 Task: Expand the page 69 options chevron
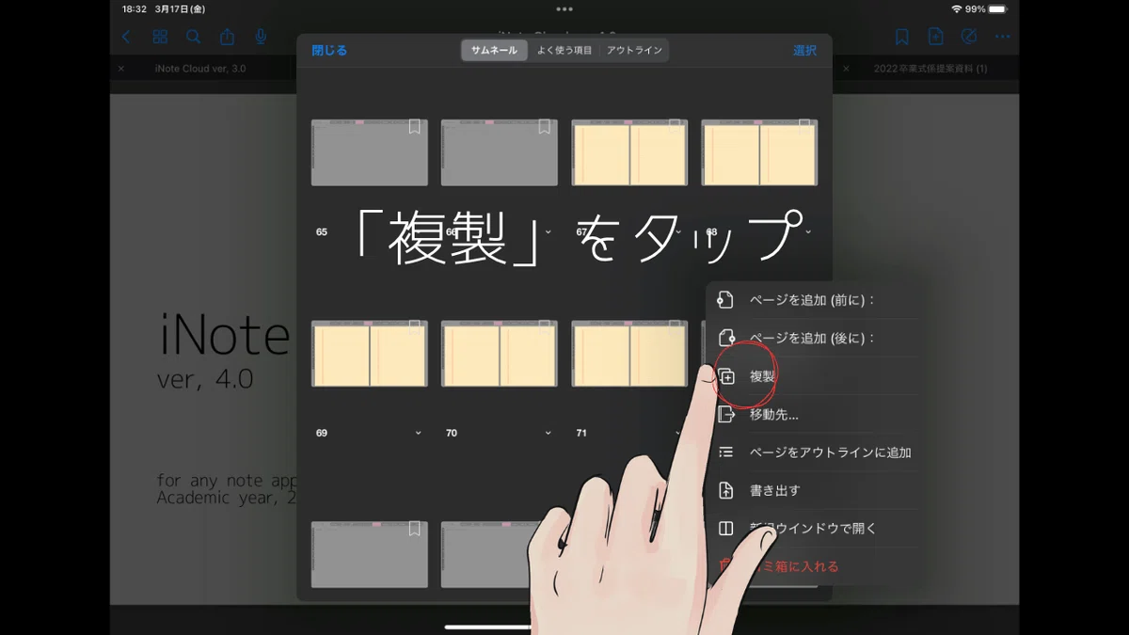click(418, 433)
